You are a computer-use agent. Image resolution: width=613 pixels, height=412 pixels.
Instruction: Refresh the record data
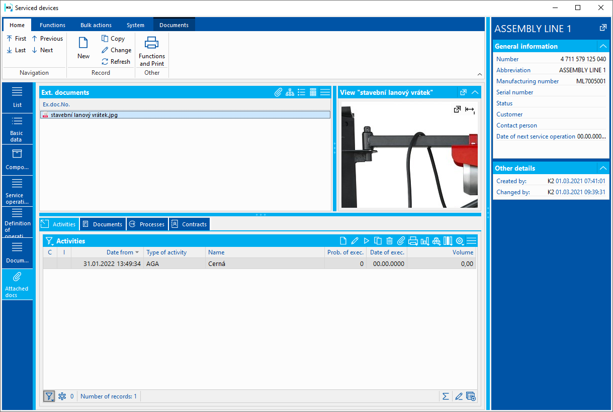(116, 61)
